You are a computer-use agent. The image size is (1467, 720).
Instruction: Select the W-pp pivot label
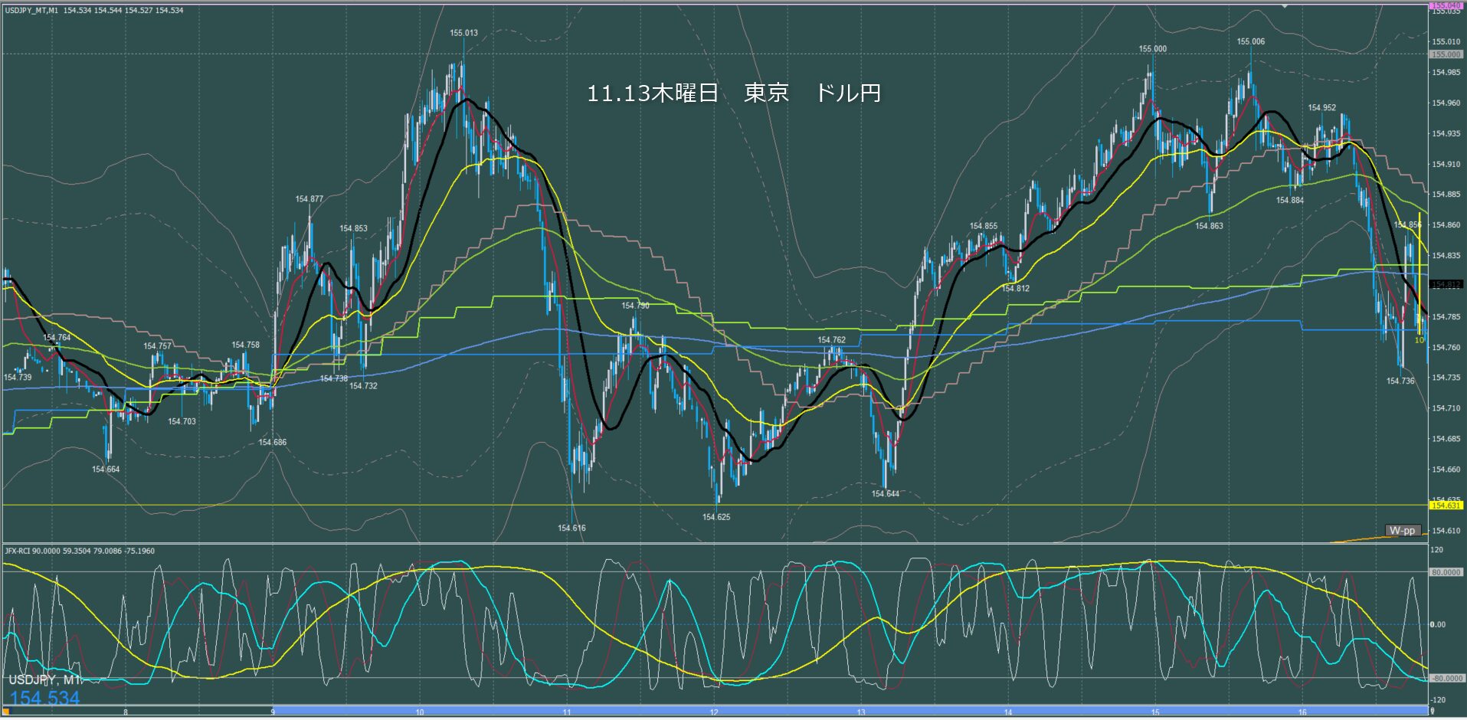pyautogui.click(x=1402, y=530)
